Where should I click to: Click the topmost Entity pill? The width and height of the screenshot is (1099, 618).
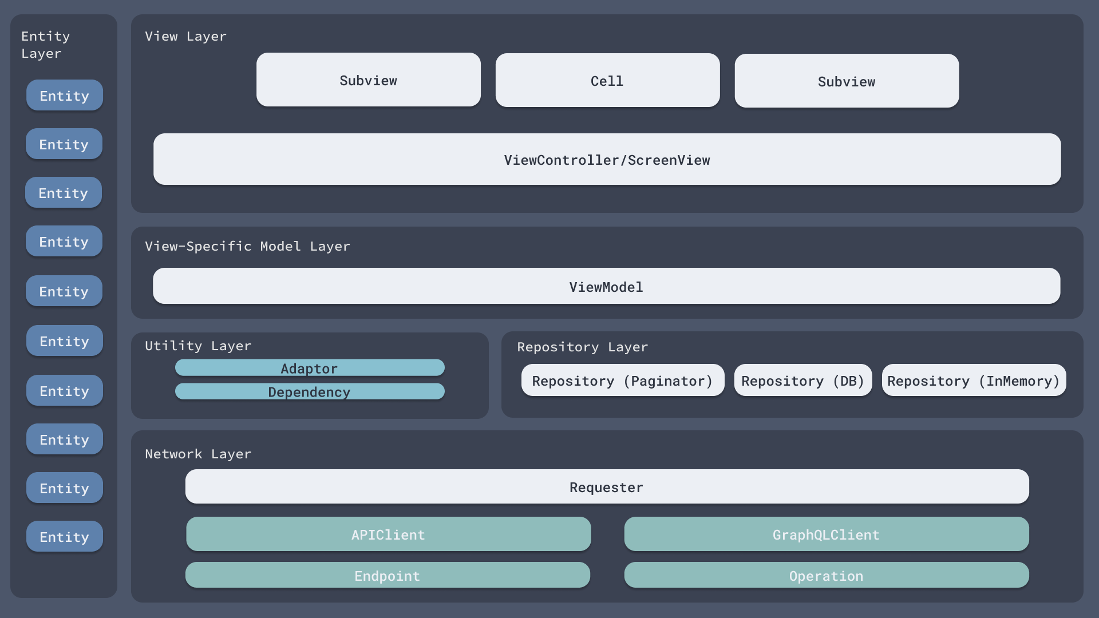[x=65, y=96]
